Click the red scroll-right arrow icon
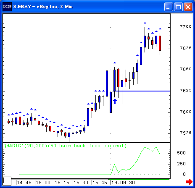Viewport: 195px width, 188px height. pos(189,182)
